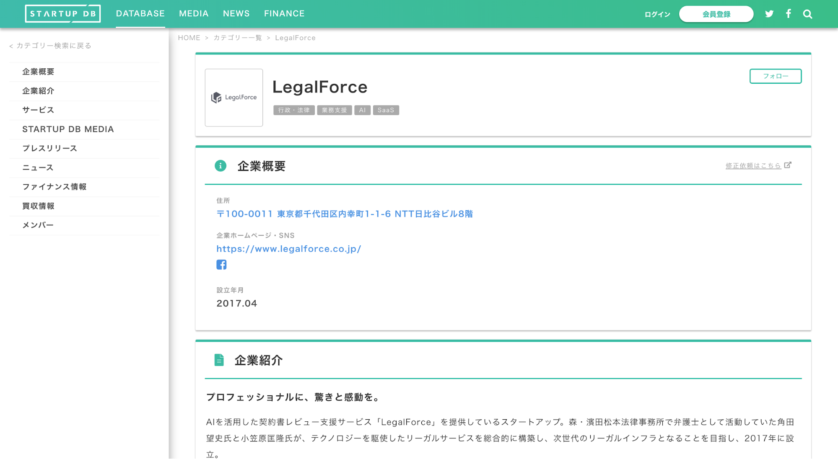The image size is (838, 459).
Task: Click the Facebook icon in header
Action: coord(789,14)
